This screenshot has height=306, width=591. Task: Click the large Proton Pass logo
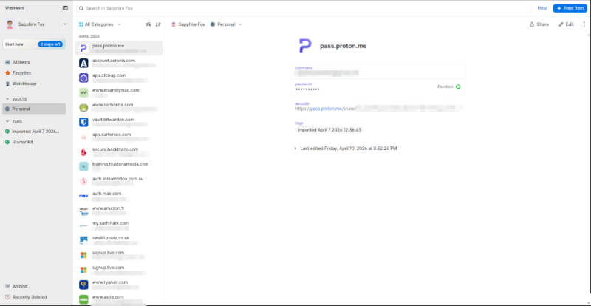305,46
